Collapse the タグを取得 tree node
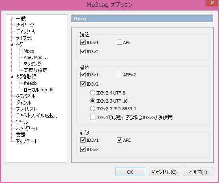Image resolution: width=219 pixels, height=183 pixels. coord(12,77)
